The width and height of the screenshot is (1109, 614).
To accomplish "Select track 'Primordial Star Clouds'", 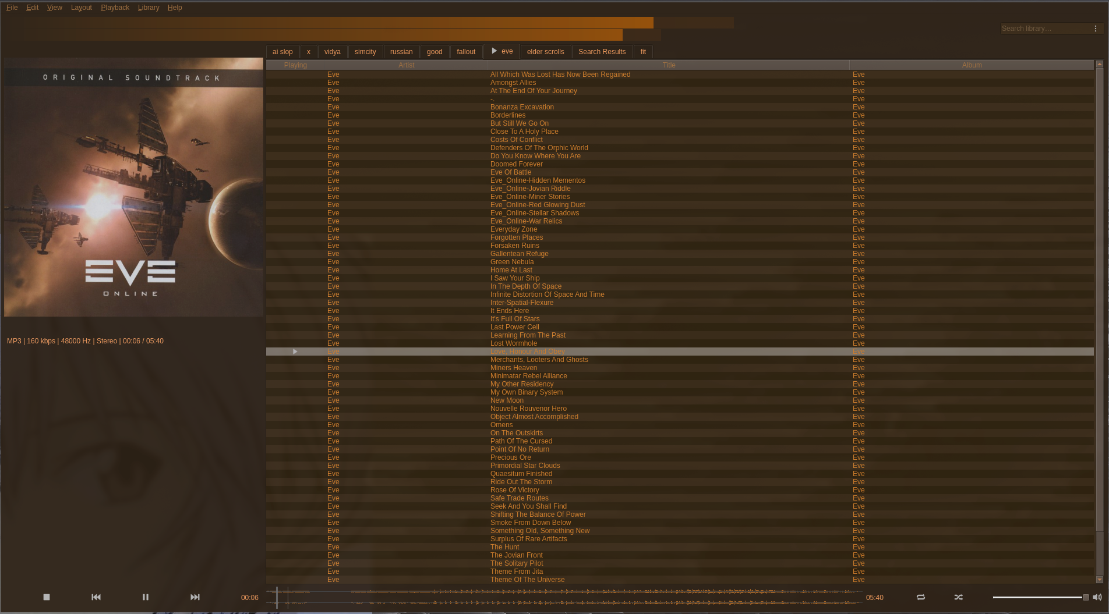I will click(x=525, y=466).
